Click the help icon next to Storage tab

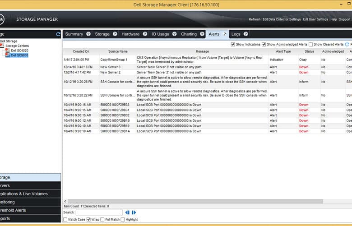pos(115,34)
